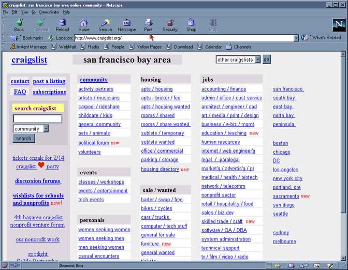Print the page using Print icon
348x270 pixels.
click(x=148, y=25)
